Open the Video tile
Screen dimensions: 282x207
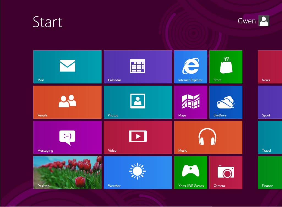(138, 137)
